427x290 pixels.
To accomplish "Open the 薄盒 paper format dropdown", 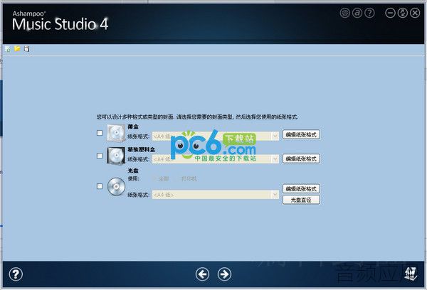I will click(216, 136).
